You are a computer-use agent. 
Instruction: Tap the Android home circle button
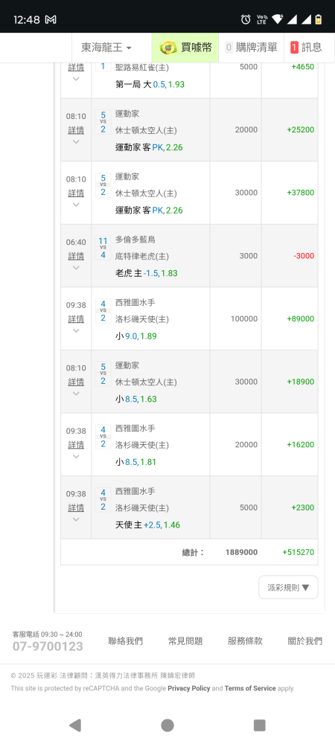click(x=167, y=725)
